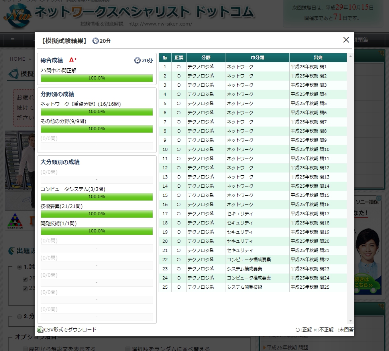The width and height of the screenshot is (389, 351).
Task: Open the ソニー損保 ad with the woman photo
Action: pyautogui.click(x=368, y=245)
